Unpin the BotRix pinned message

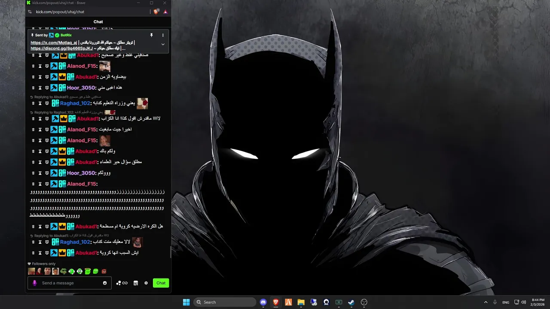click(151, 35)
